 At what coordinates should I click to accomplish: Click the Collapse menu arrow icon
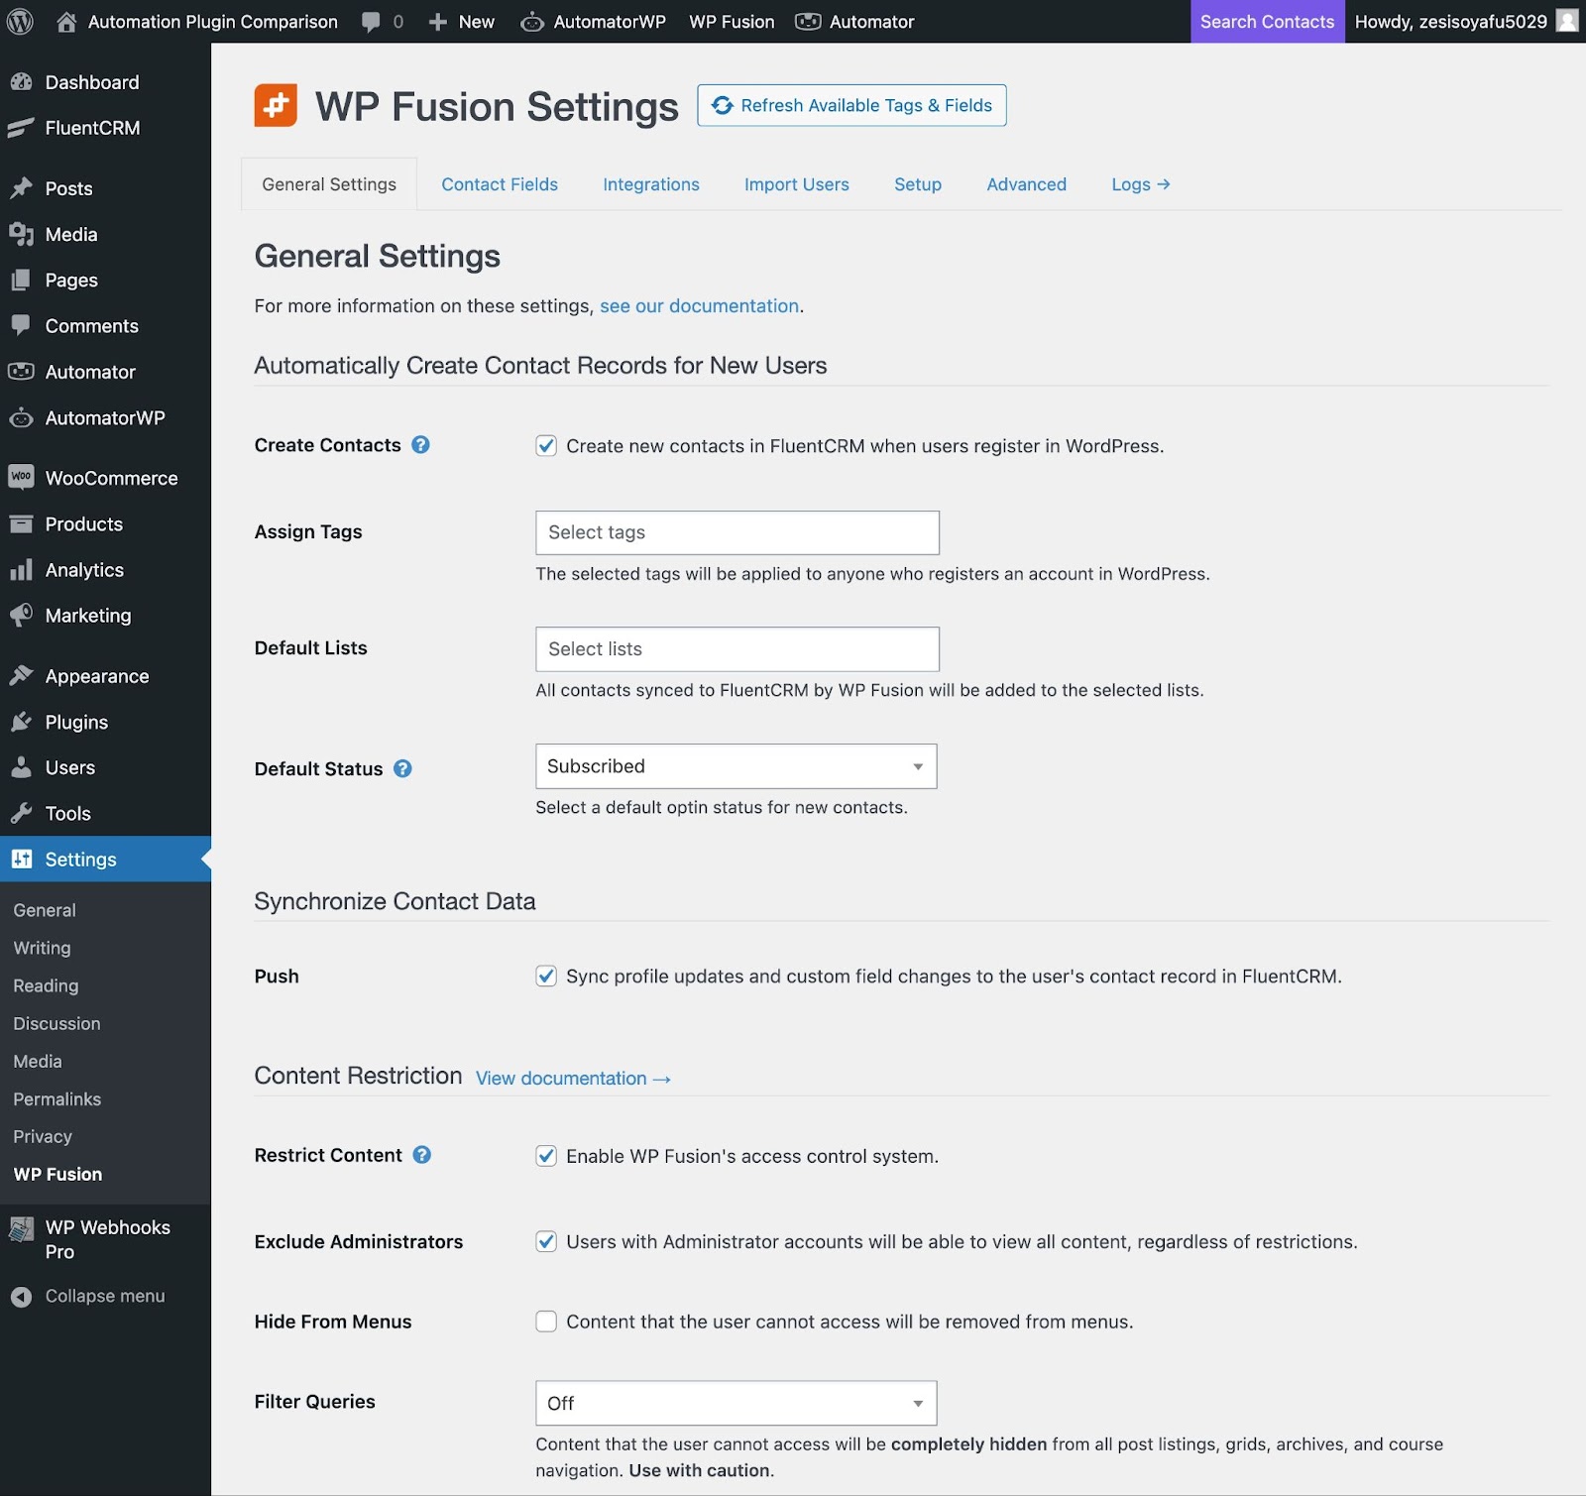click(x=21, y=1297)
